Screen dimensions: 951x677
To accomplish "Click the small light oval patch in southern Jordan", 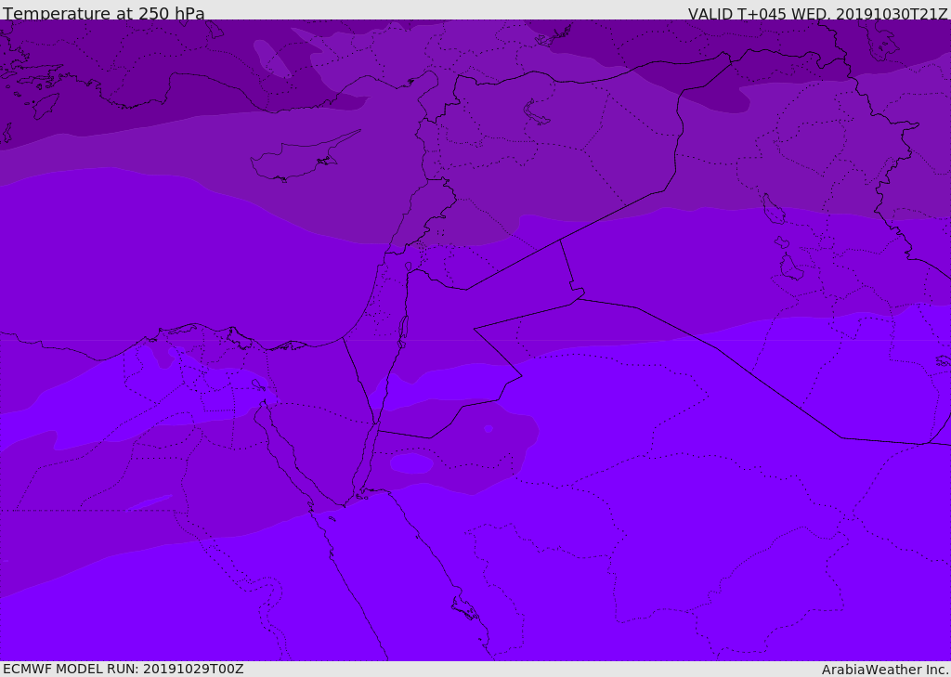I will point(411,463).
